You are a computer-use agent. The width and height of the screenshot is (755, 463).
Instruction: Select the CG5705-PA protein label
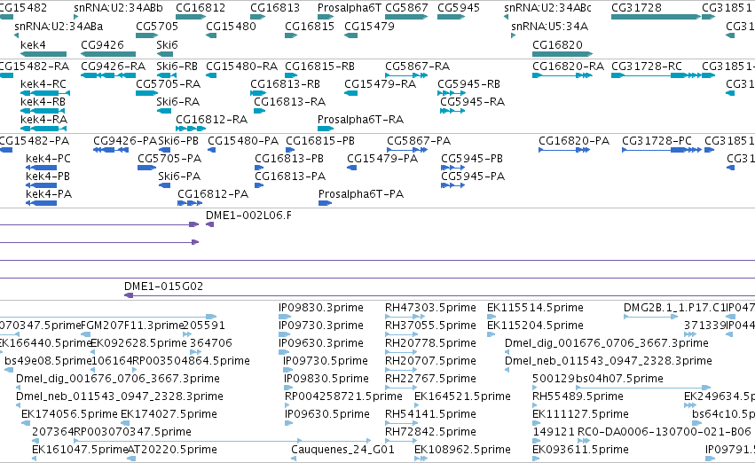pyautogui.click(x=169, y=159)
